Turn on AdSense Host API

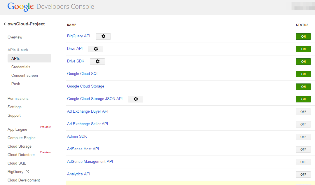pyautogui.click(x=303, y=149)
